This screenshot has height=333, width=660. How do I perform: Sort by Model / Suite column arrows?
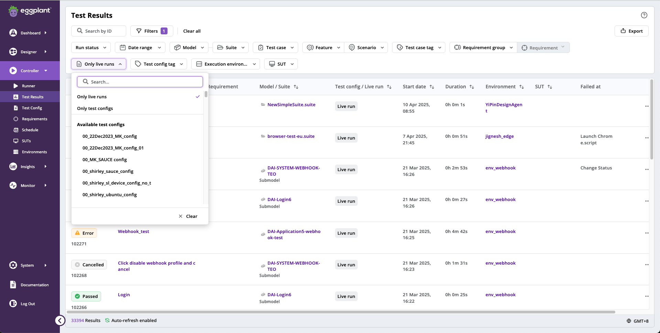click(296, 87)
